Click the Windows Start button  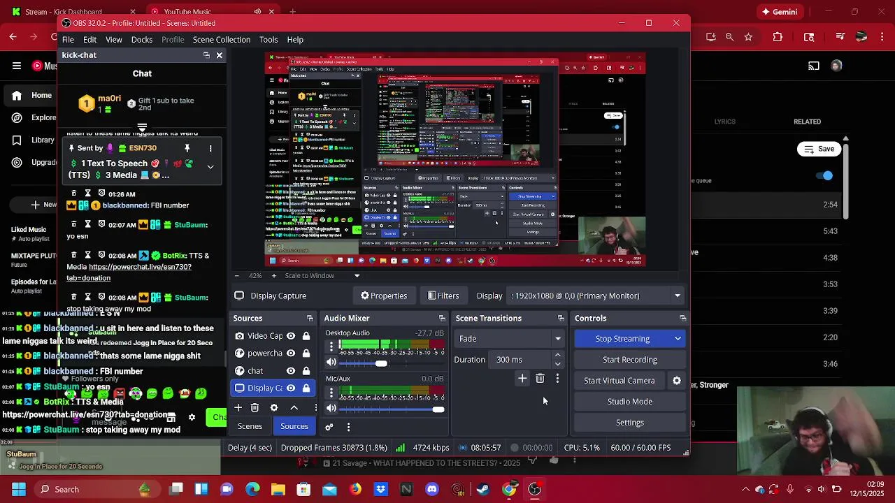tap(19, 489)
